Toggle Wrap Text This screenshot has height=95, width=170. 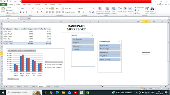67,8
